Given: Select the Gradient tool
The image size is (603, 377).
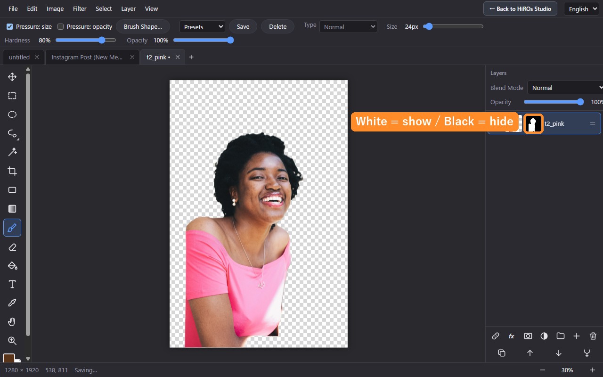Looking at the screenshot, I should 12,209.
